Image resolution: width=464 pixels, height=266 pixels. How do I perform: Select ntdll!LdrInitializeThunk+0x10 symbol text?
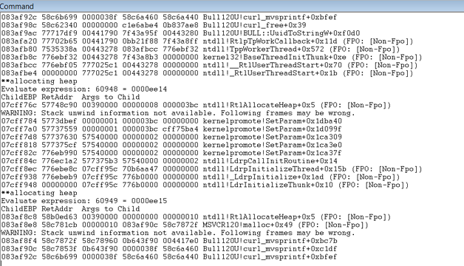point(268,185)
